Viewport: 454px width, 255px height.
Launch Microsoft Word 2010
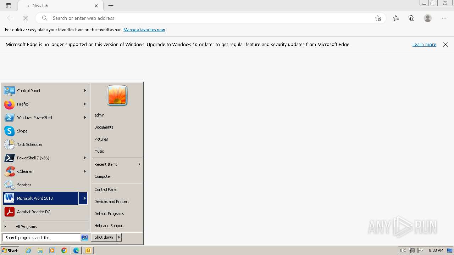pyautogui.click(x=41, y=198)
